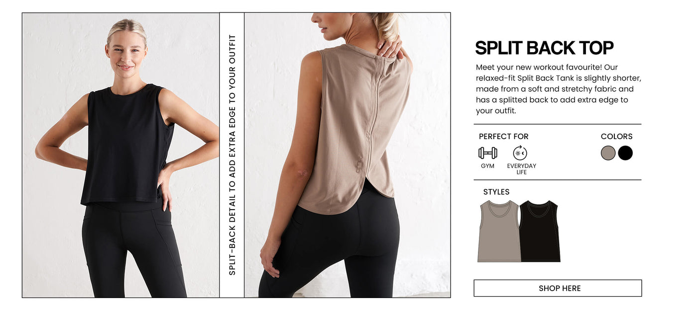This screenshot has width=697, height=310.
Task: Select the black color swatch
Action: pyautogui.click(x=625, y=153)
